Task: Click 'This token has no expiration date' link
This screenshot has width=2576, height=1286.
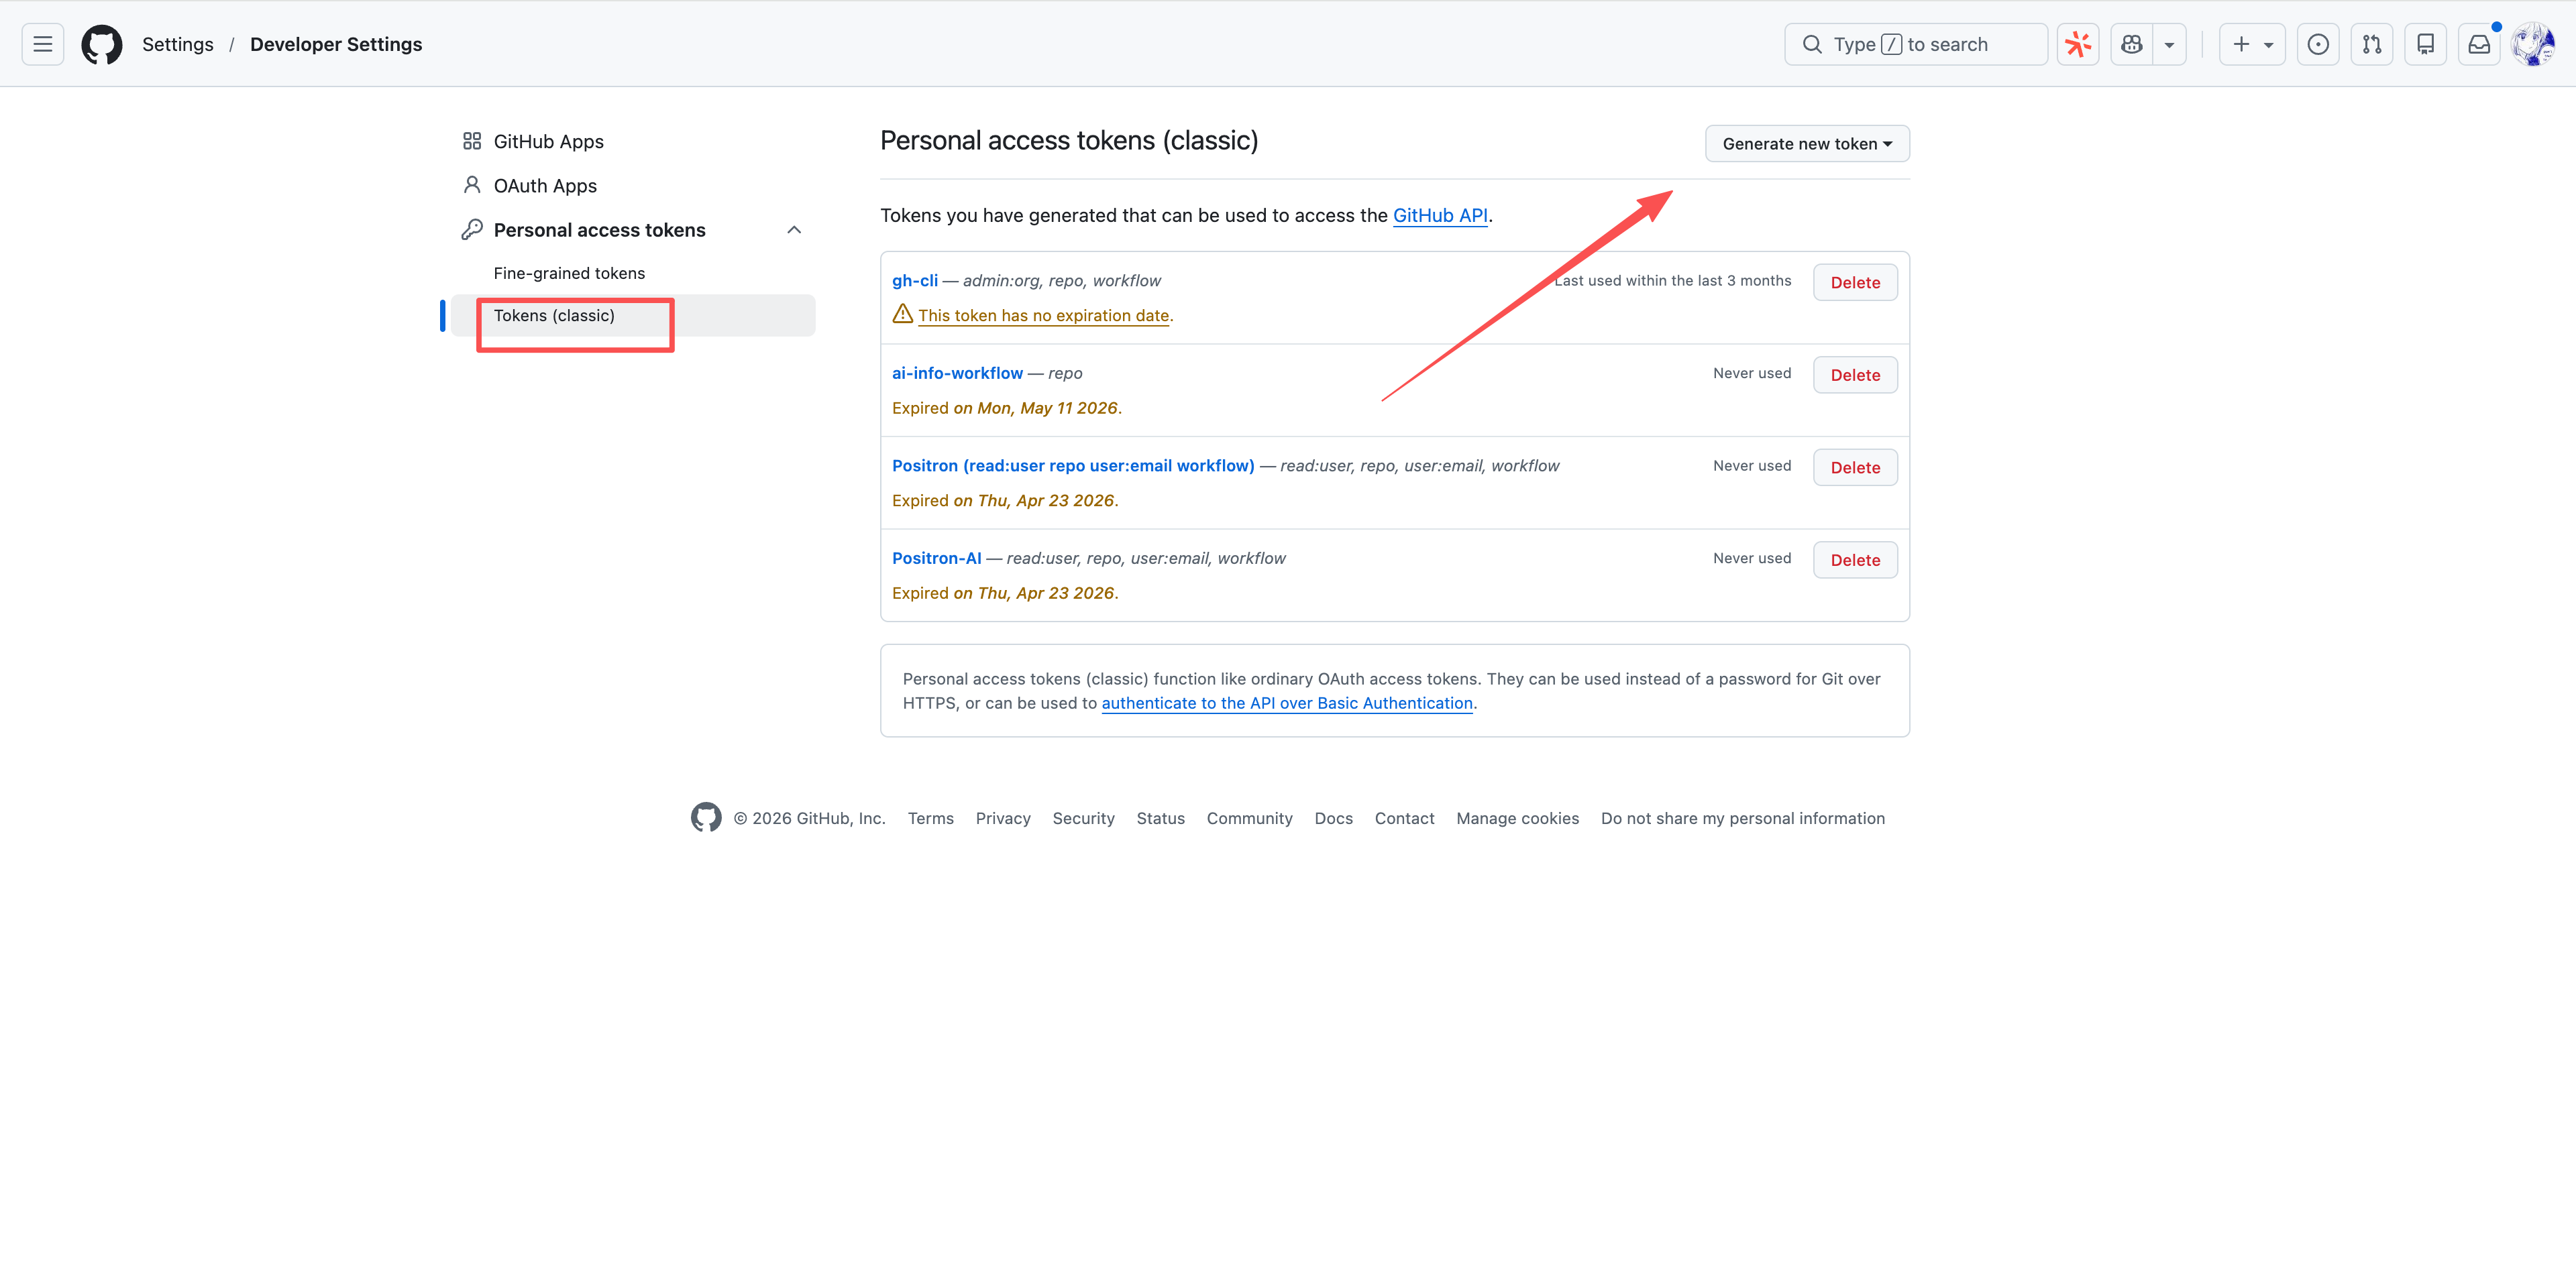Action: click(x=1043, y=314)
